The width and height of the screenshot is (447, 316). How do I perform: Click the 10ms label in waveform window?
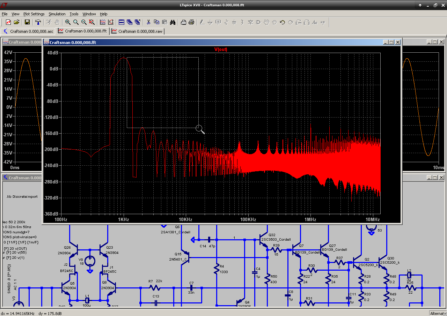[439, 167]
